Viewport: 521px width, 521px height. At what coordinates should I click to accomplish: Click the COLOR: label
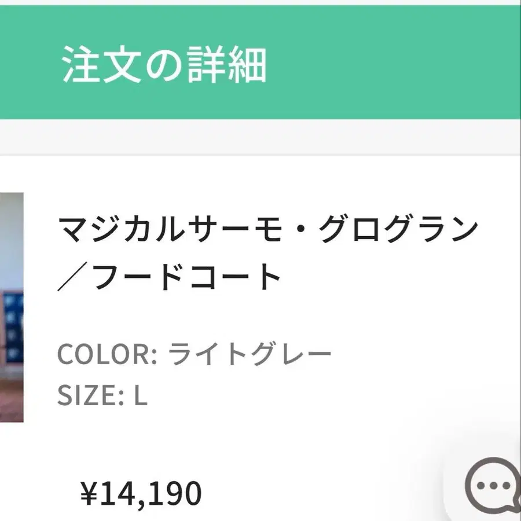[107, 354]
